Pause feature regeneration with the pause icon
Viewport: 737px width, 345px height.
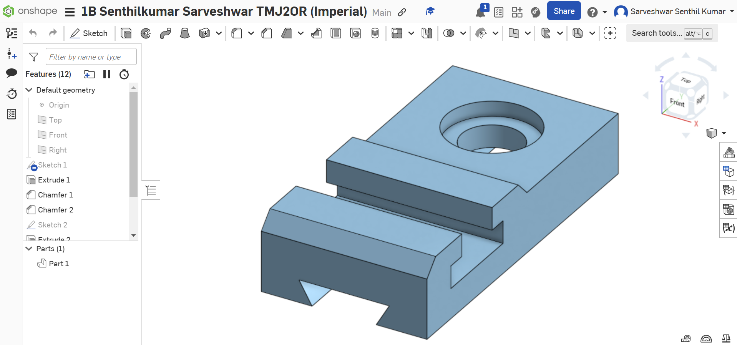[x=107, y=74]
